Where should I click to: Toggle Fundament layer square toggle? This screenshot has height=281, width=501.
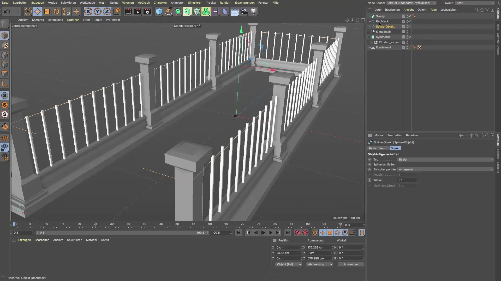[x=403, y=47]
